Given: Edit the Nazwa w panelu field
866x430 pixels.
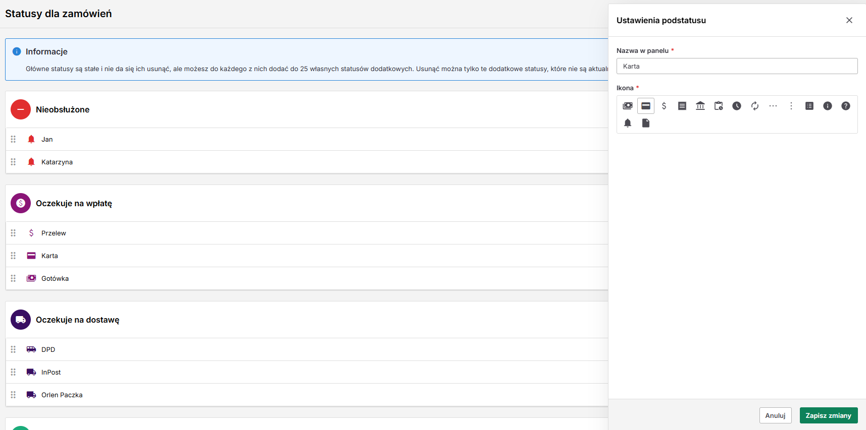Looking at the screenshot, I should [737, 66].
